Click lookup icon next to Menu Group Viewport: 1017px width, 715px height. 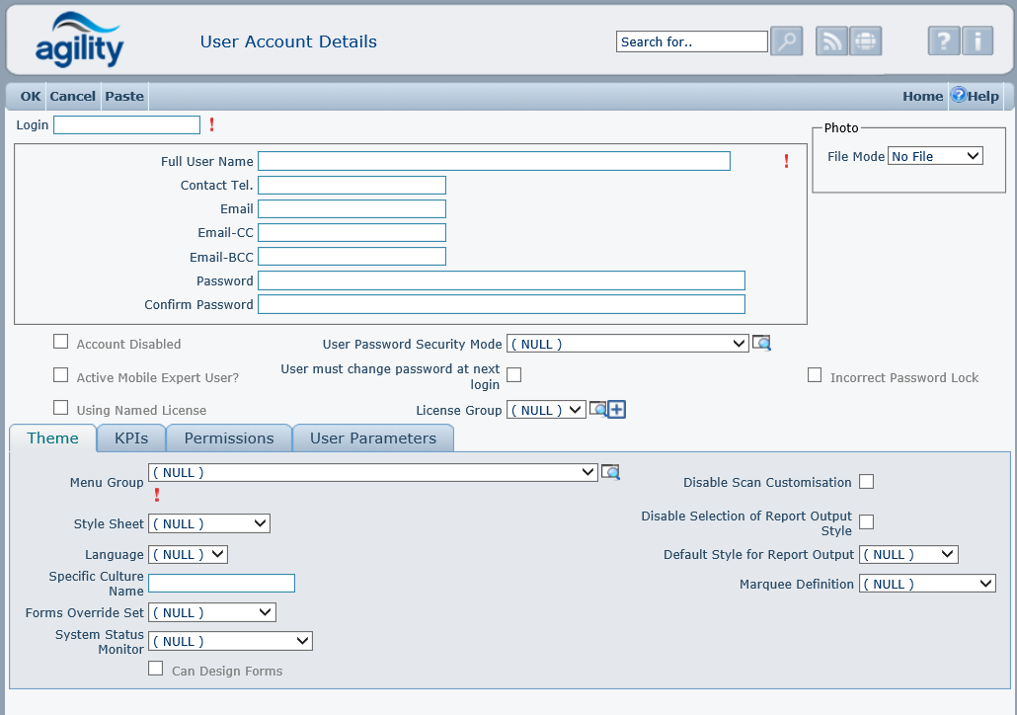tap(611, 472)
